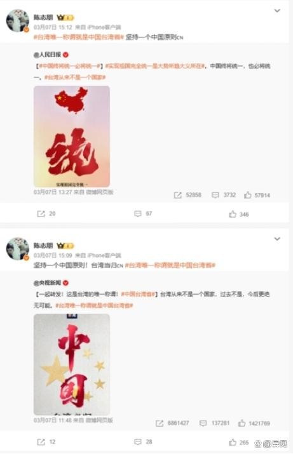Click the 人民日报 post's repost icon showing 52858
The height and width of the screenshot is (454, 293).
click(x=178, y=195)
